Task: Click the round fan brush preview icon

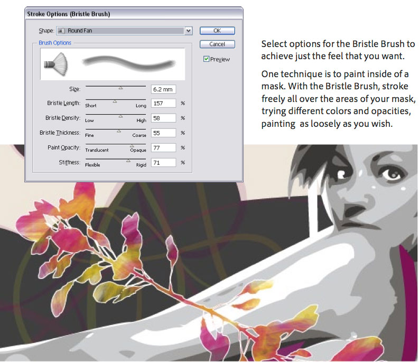Action: click(x=56, y=64)
